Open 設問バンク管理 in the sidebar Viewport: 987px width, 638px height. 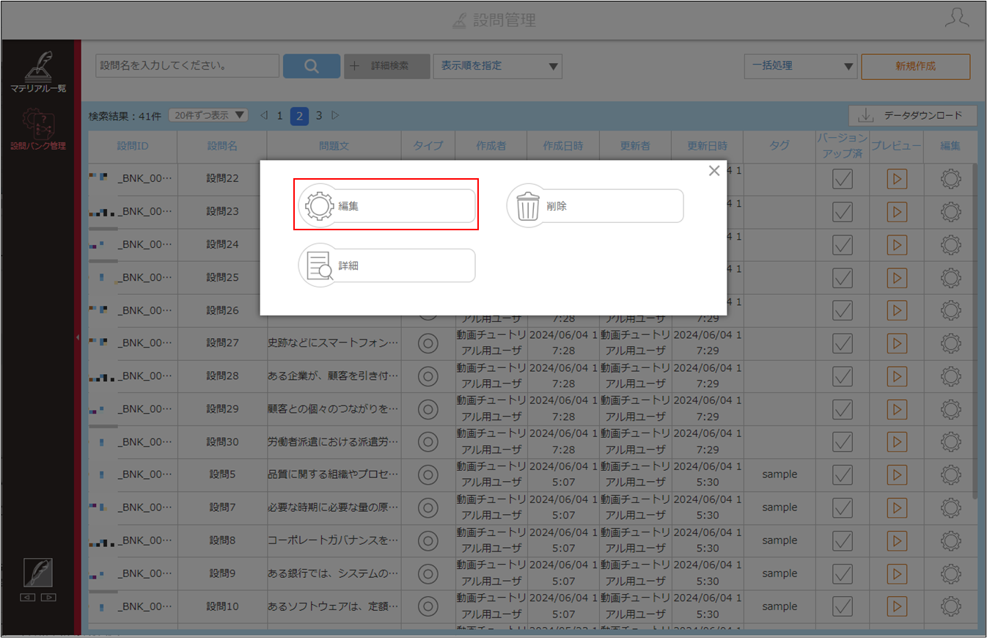[38, 130]
